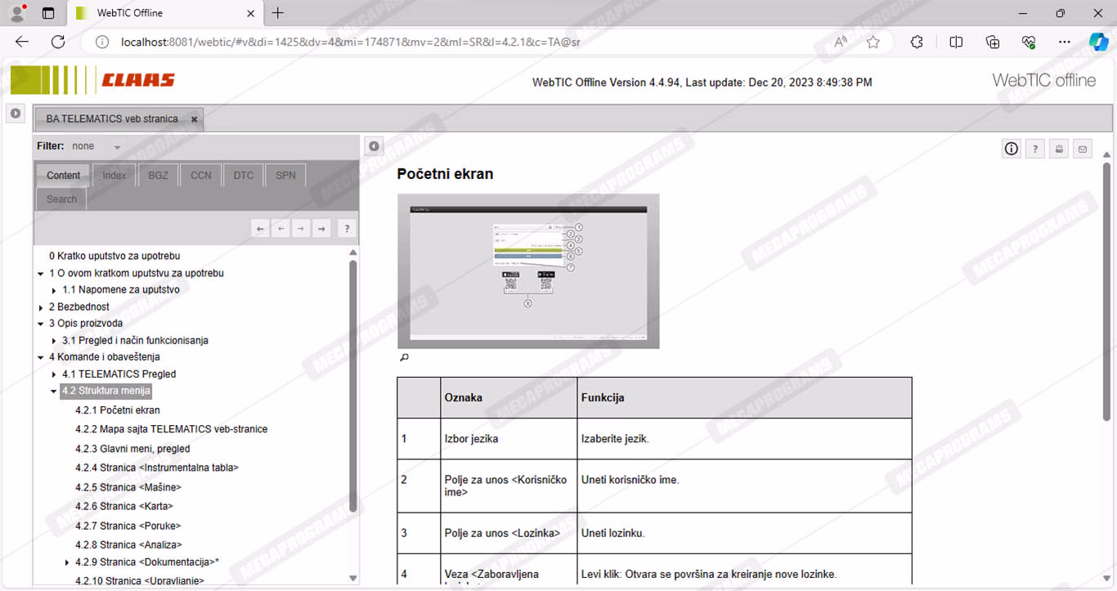This screenshot has height=591, width=1117.
Task: Open the Copilot sidebar icon
Action: (x=1098, y=42)
